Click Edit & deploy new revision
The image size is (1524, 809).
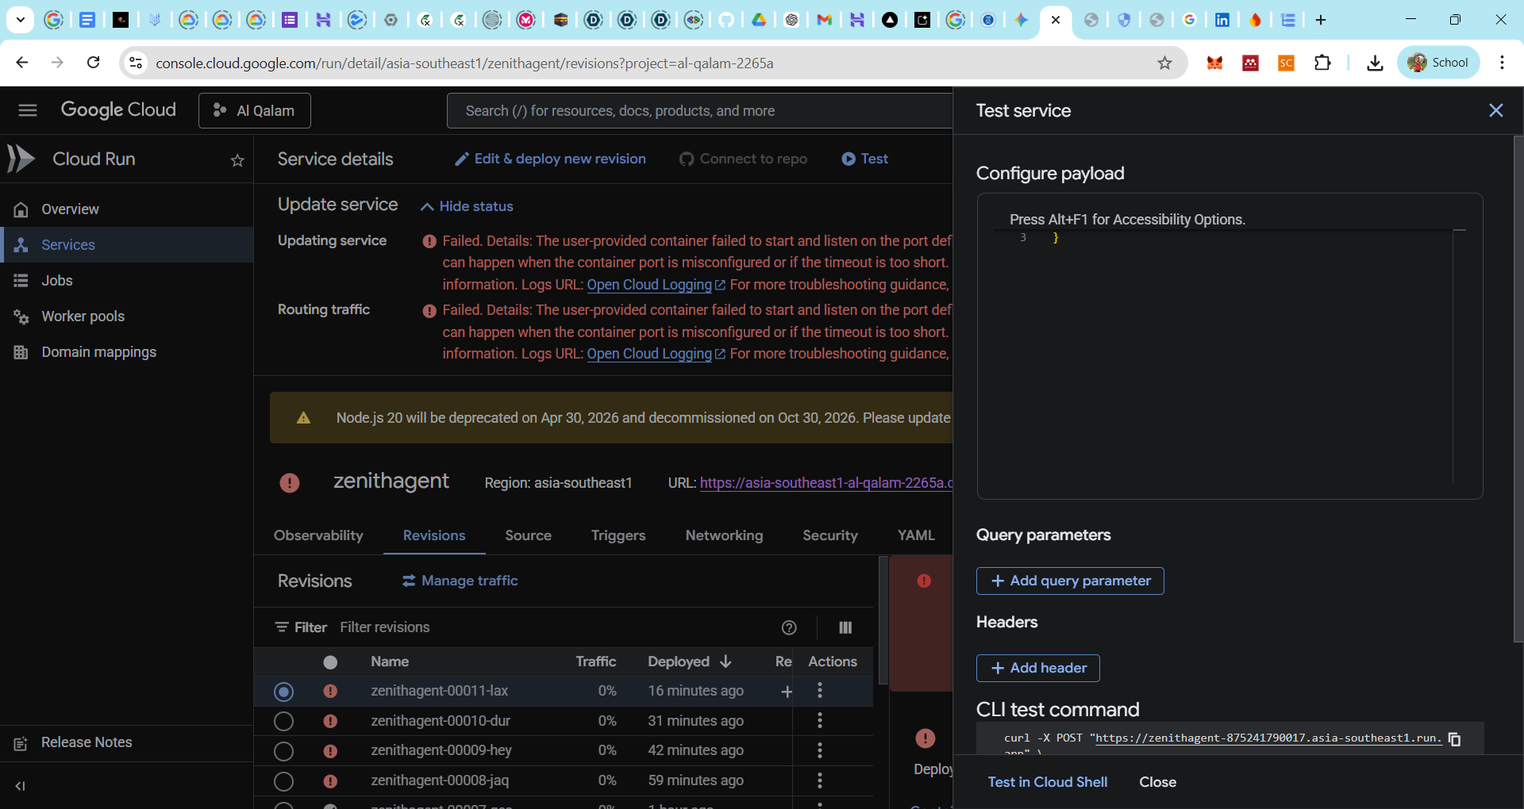tap(550, 159)
